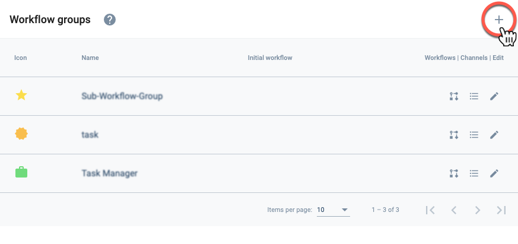Open the Workflow groups help icon
The height and width of the screenshot is (244, 518).
pos(110,20)
